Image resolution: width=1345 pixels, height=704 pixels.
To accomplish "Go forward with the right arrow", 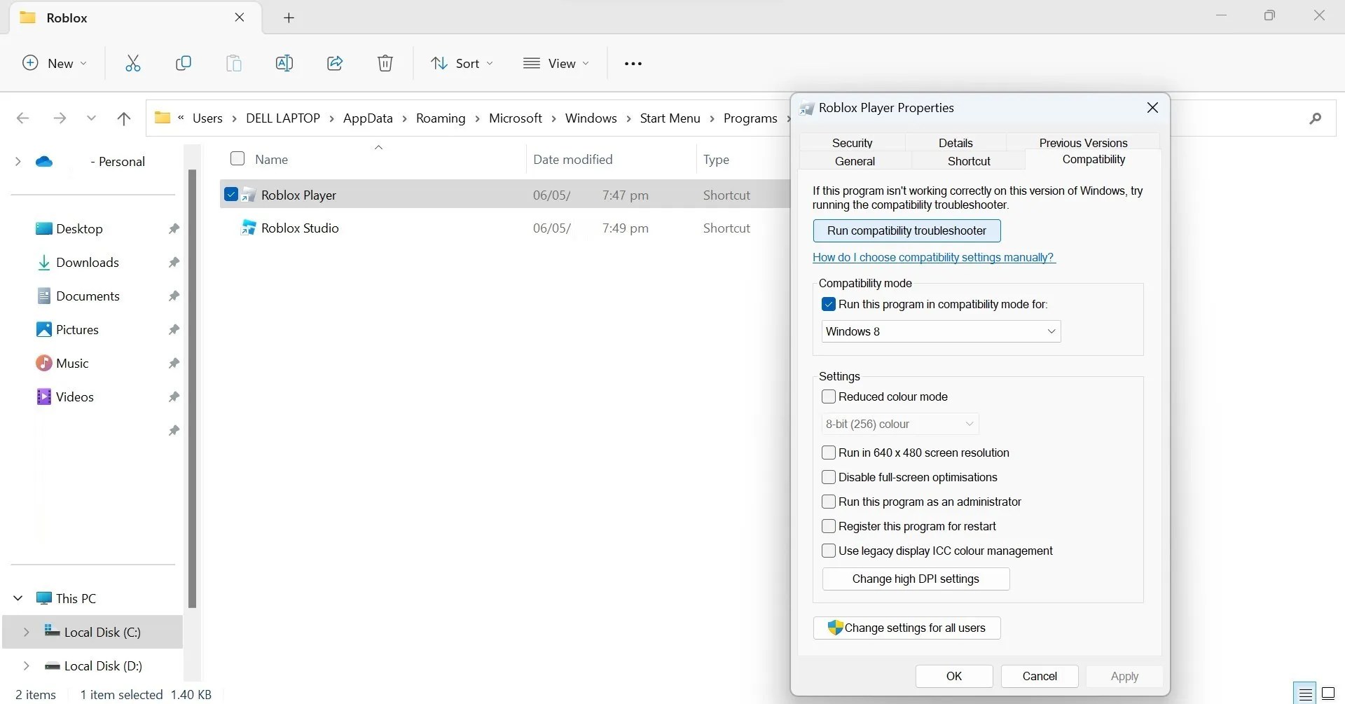I will tap(60, 118).
